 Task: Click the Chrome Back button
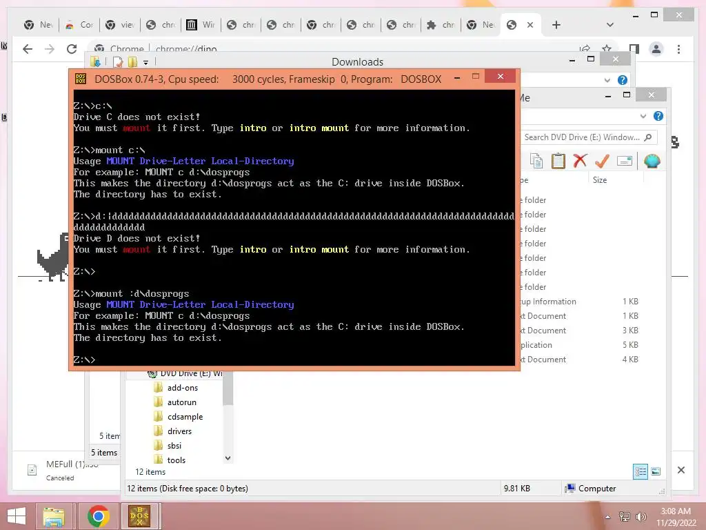pyautogui.click(x=28, y=49)
